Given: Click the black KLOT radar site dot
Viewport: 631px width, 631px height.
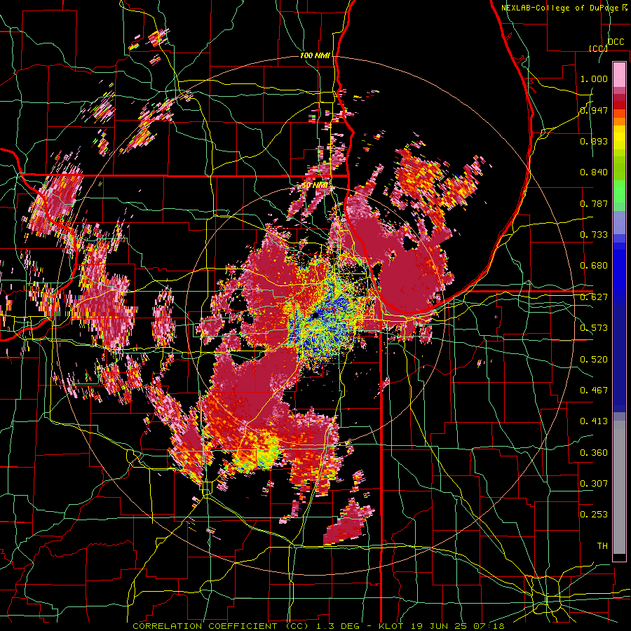Looking at the screenshot, I should [315, 315].
